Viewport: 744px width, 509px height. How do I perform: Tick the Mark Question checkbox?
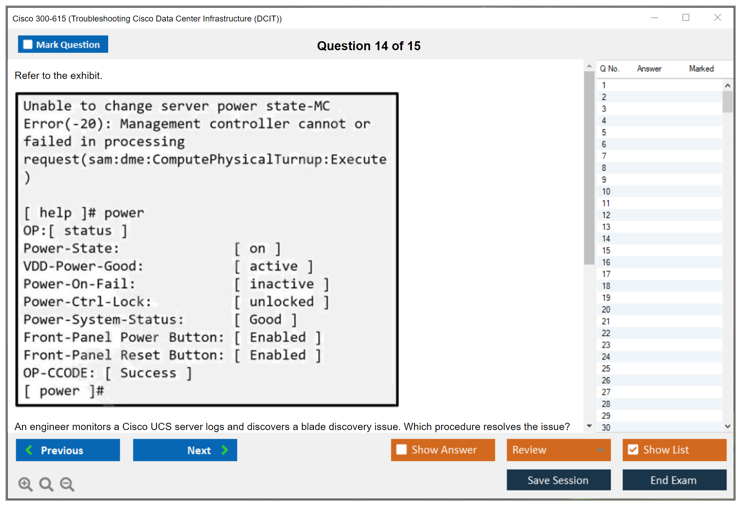[x=28, y=44]
